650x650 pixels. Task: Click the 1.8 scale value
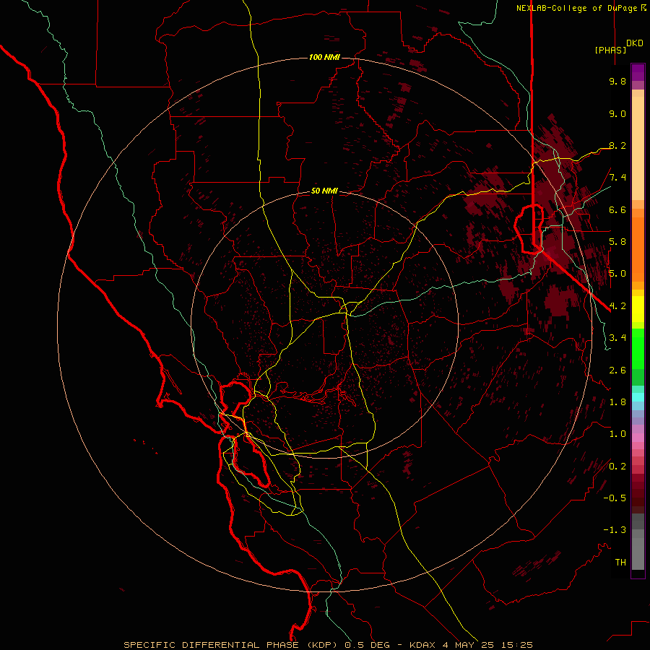[617, 402]
